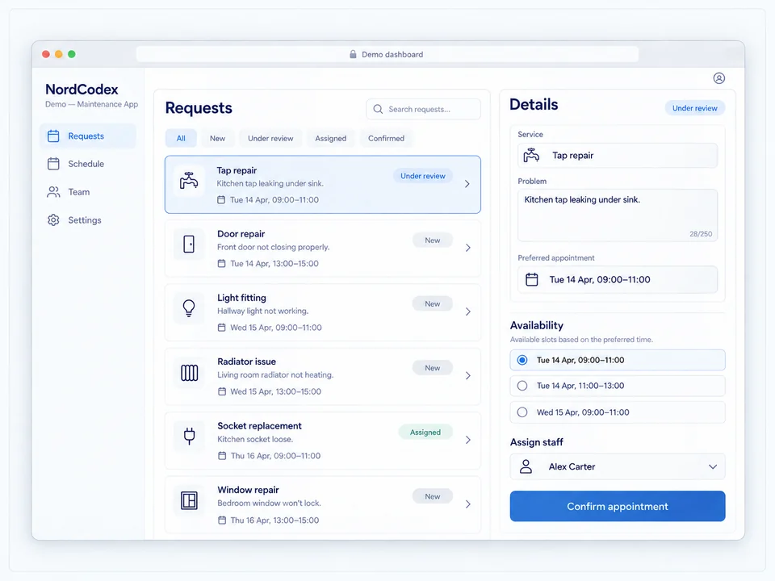Click calendar icon beside Wed 15 Apr, 13:00–15:00
Screen dimensions: 775x581
click(x=222, y=391)
